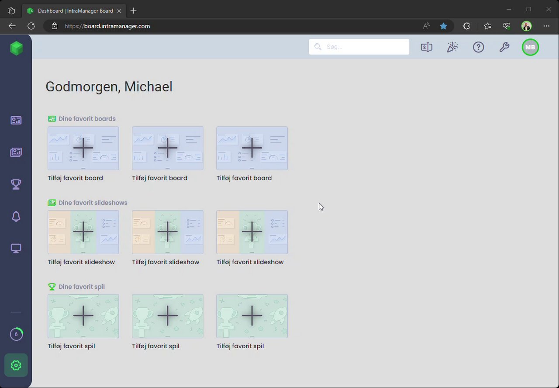The height and width of the screenshot is (388, 559).
Task: Click inside the Søg search field
Action: 359,47
